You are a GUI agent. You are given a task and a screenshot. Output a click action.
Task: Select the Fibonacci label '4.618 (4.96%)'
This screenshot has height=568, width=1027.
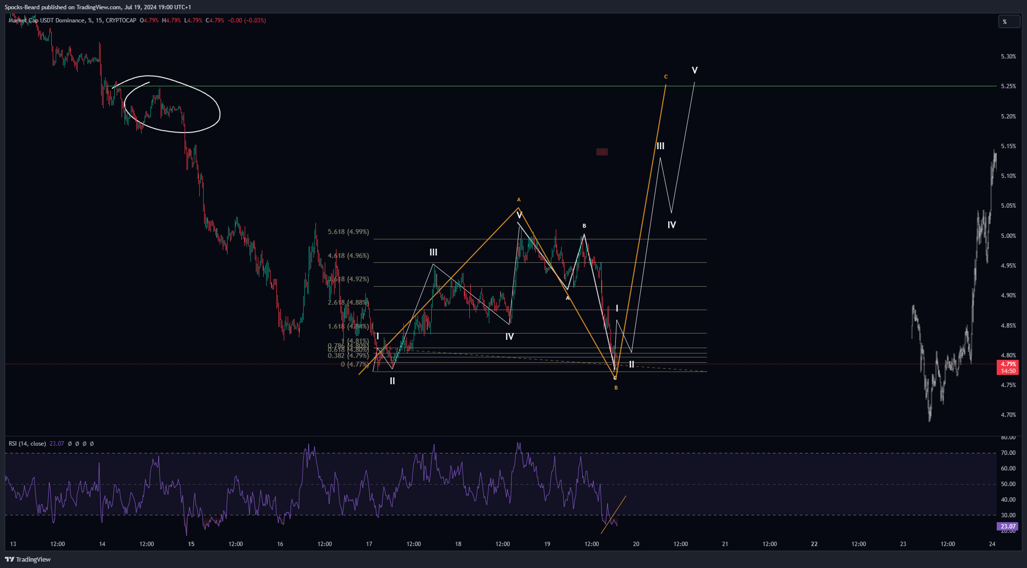click(x=348, y=255)
